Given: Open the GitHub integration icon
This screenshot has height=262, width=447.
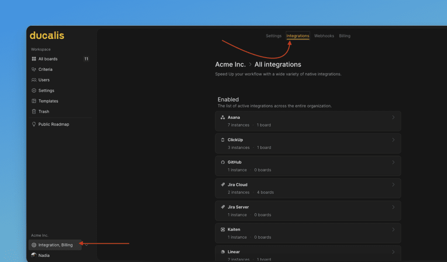Looking at the screenshot, I should (x=223, y=162).
